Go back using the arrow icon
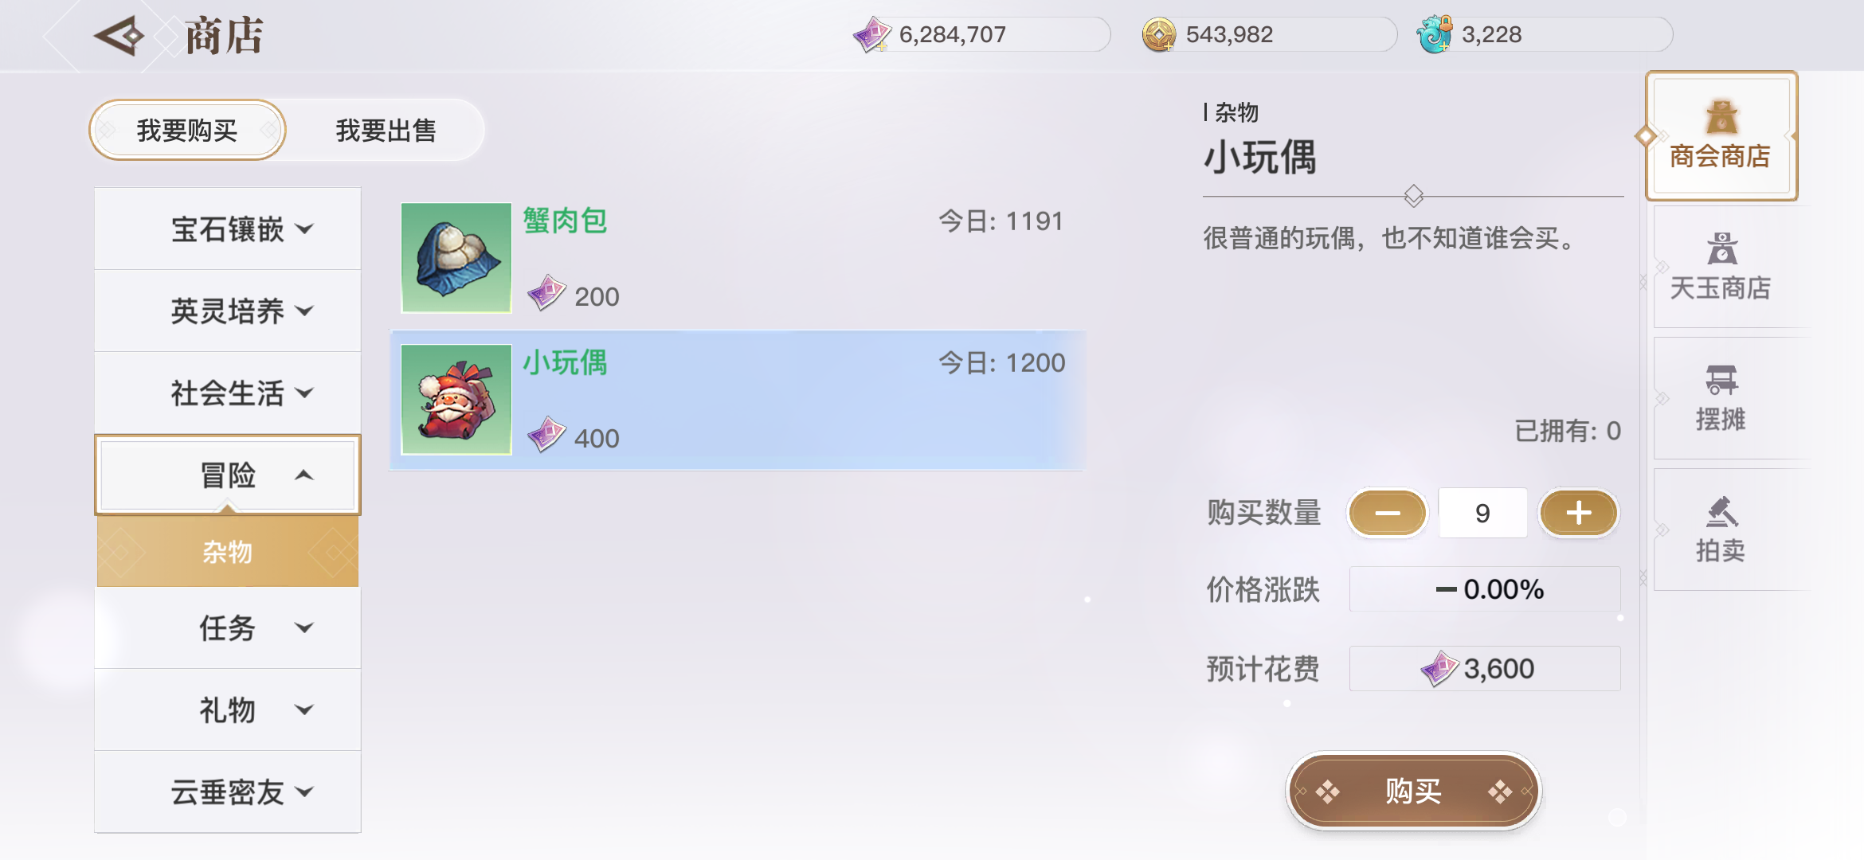The image size is (1864, 860). click(119, 36)
